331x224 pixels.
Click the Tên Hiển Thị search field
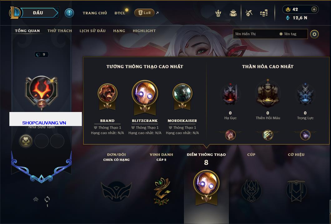[x=270, y=34]
